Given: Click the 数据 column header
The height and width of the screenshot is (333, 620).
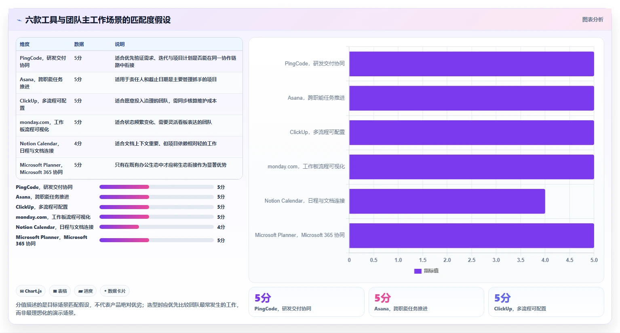Looking at the screenshot, I should [x=79, y=44].
